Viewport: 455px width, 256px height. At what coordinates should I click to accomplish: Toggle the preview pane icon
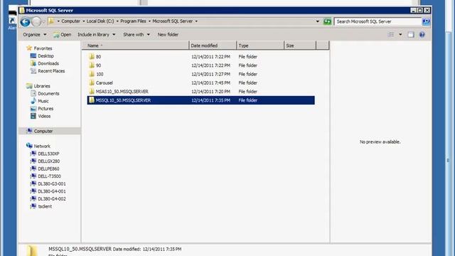pyautogui.click(x=411, y=35)
